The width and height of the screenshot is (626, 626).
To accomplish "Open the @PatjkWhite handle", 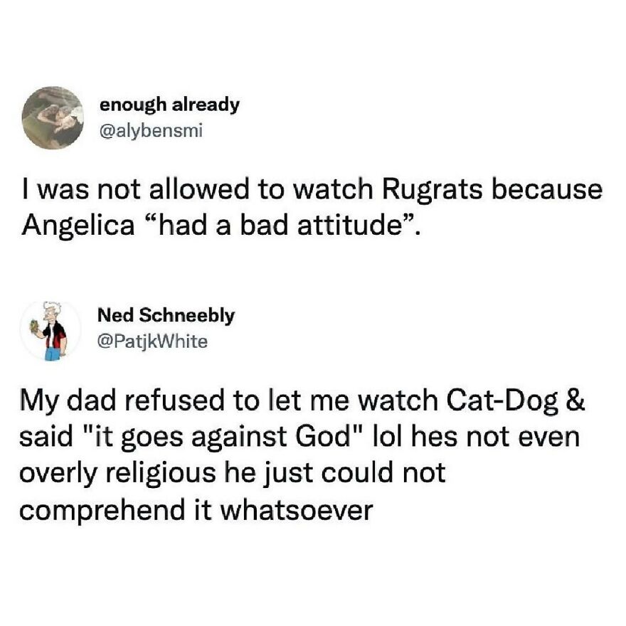I will [x=152, y=341].
